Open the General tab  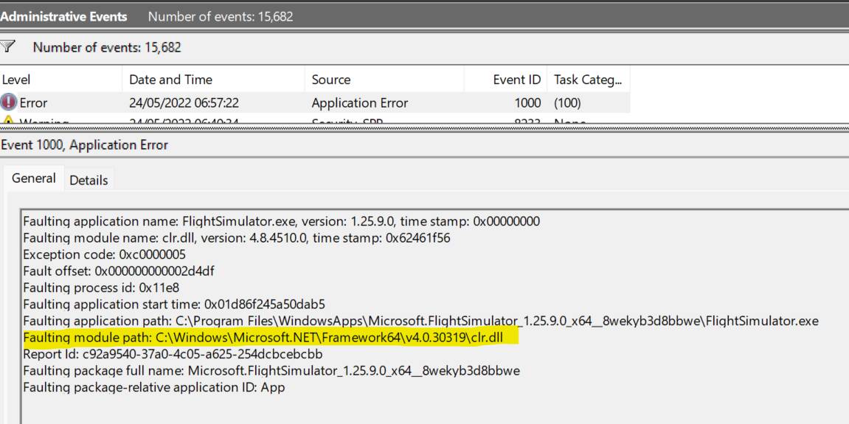[x=33, y=178]
